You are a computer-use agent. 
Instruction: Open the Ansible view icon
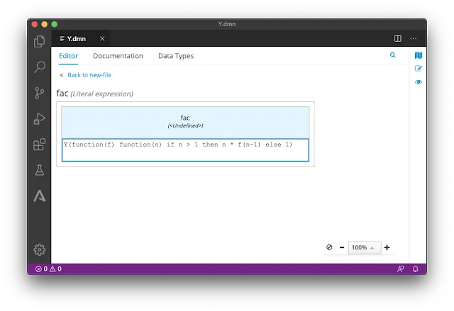[x=40, y=196]
